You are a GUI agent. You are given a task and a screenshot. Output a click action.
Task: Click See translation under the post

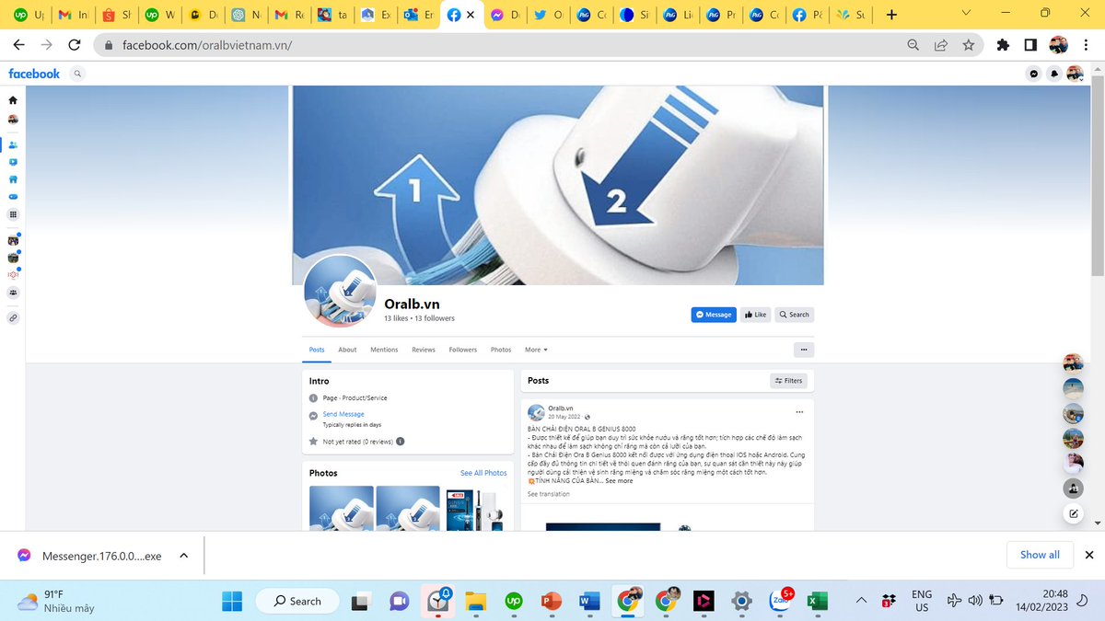pyautogui.click(x=549, y=494)
